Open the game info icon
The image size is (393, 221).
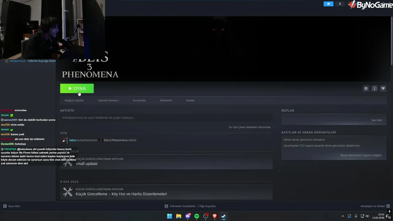(x=375, y=88)
